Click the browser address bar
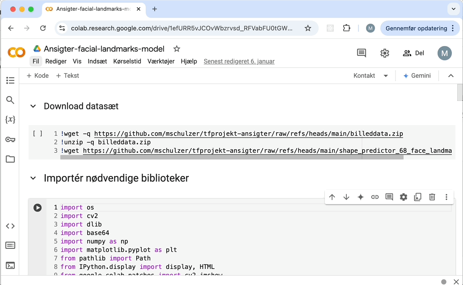This screenshot has height=285, width=463. tap(181, 28)
